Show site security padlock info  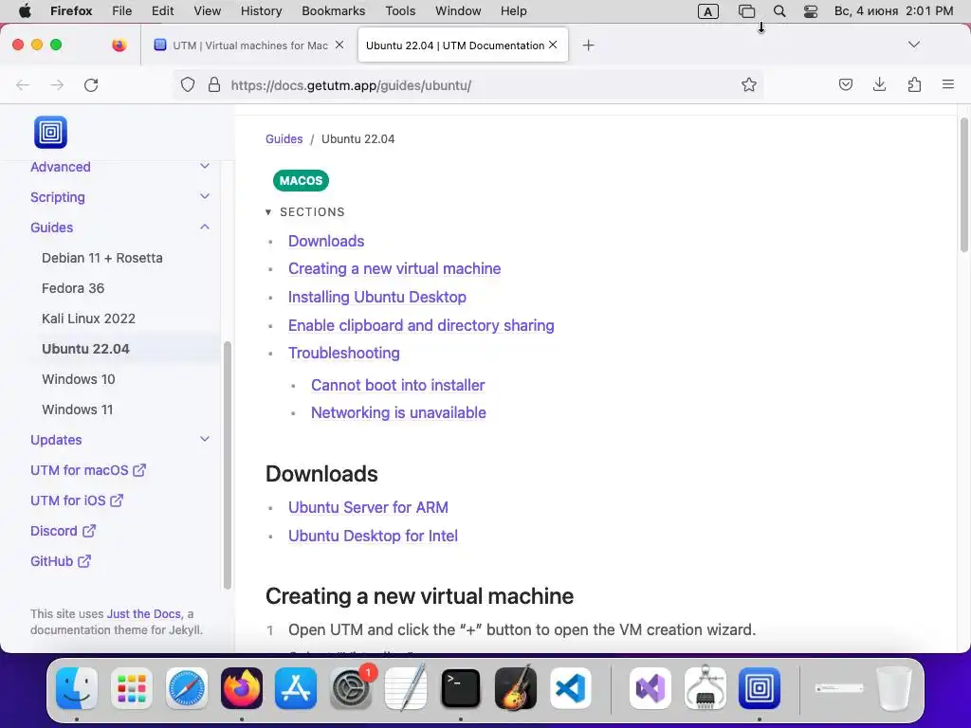214,84
